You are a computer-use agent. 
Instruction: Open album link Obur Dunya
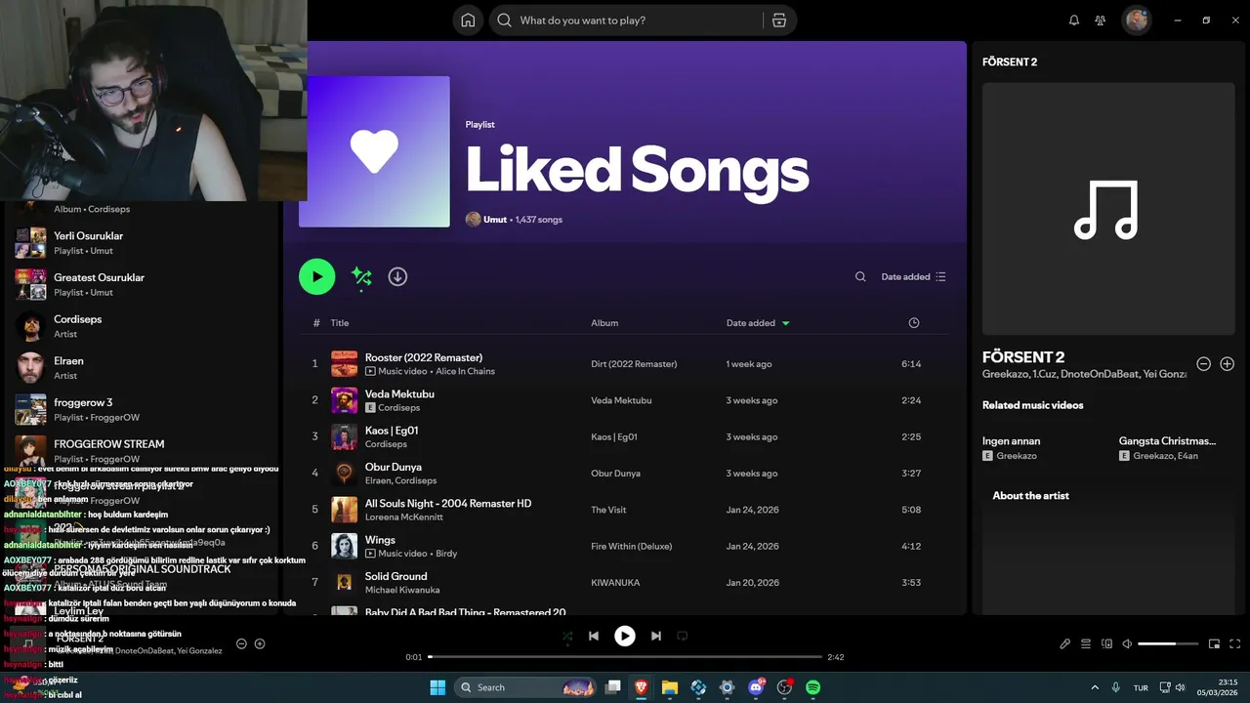coord(615,474)
